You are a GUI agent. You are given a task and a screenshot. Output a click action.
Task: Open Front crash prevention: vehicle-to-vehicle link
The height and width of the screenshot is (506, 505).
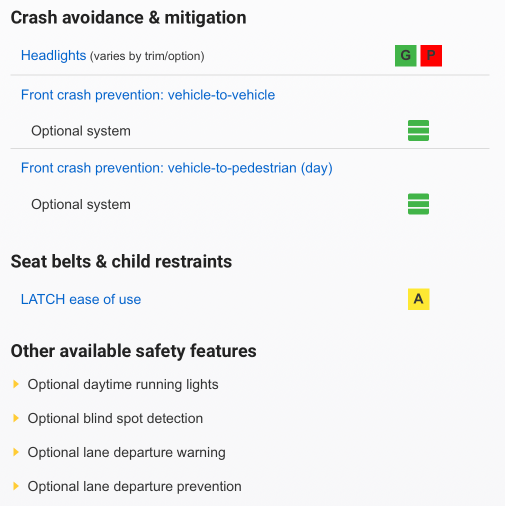pyautogui.click(x=148, y=95)
